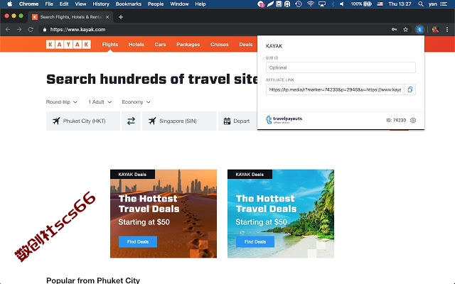Click the KAYAK logo
This screenshot has height=284, width=455.
pyautogui.click(x=68, y=44)
